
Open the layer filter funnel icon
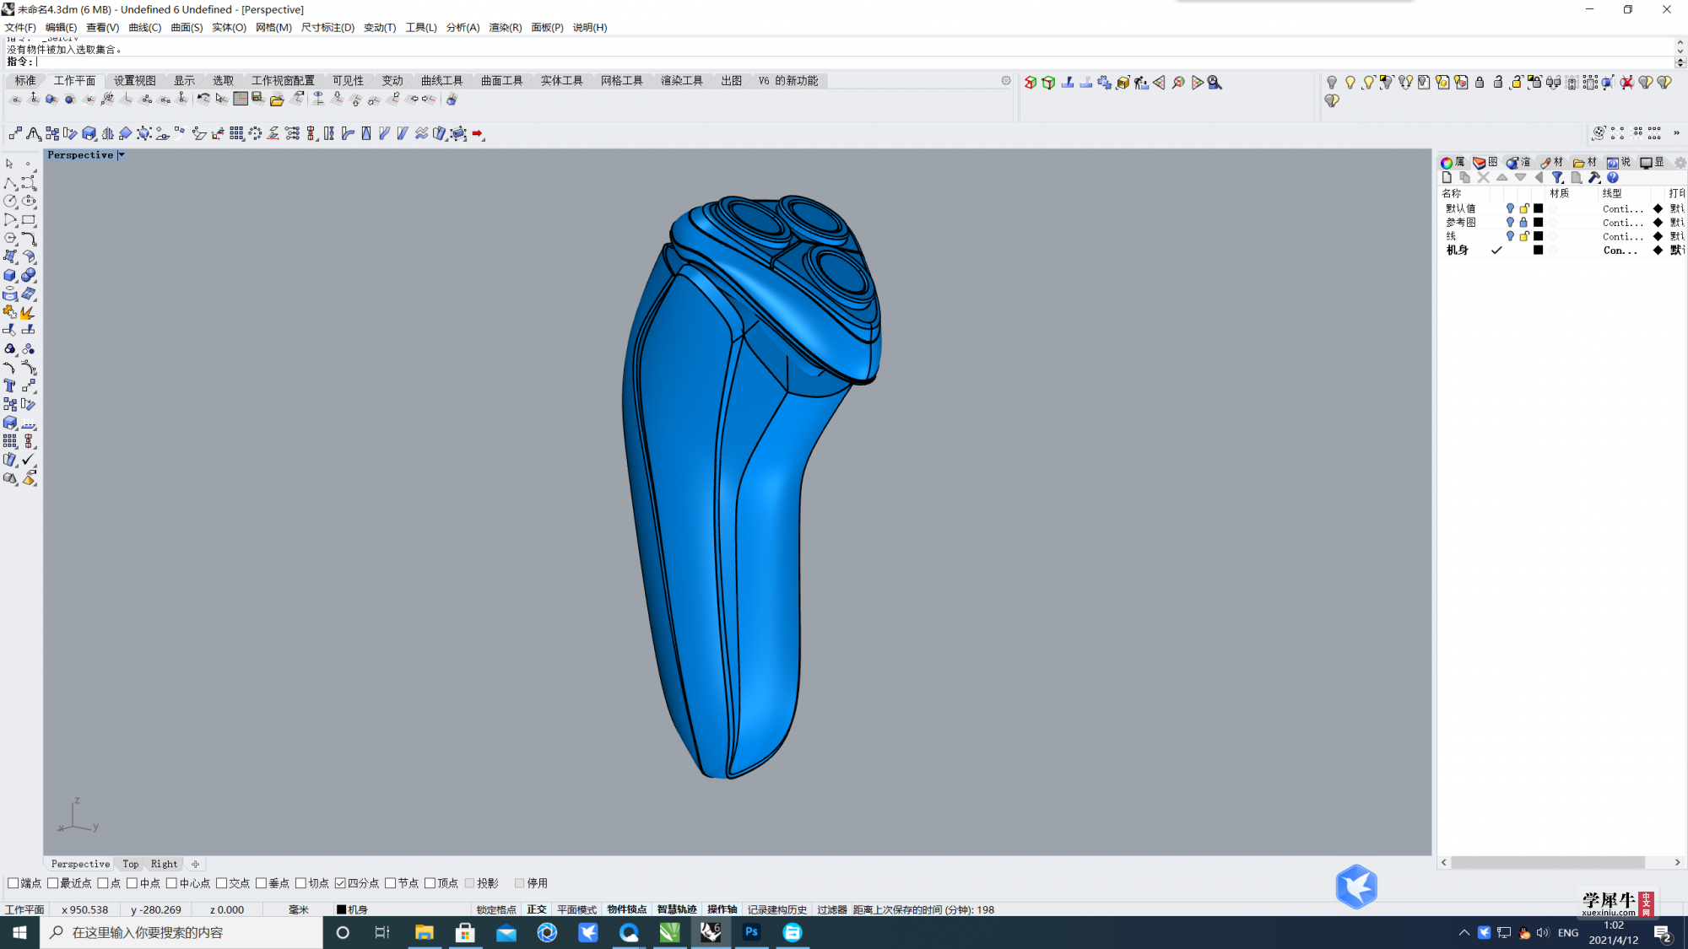click(1557, 178)
